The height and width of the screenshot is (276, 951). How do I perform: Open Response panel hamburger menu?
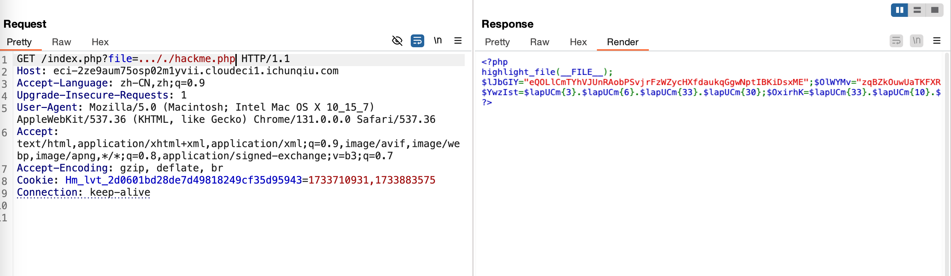point(936,40)
